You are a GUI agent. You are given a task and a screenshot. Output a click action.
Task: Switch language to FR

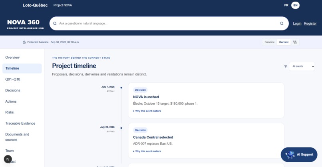(x=286, y=5)
